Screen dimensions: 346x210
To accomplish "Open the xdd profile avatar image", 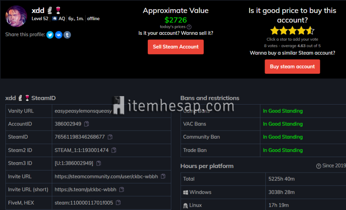I will point(16,16).
